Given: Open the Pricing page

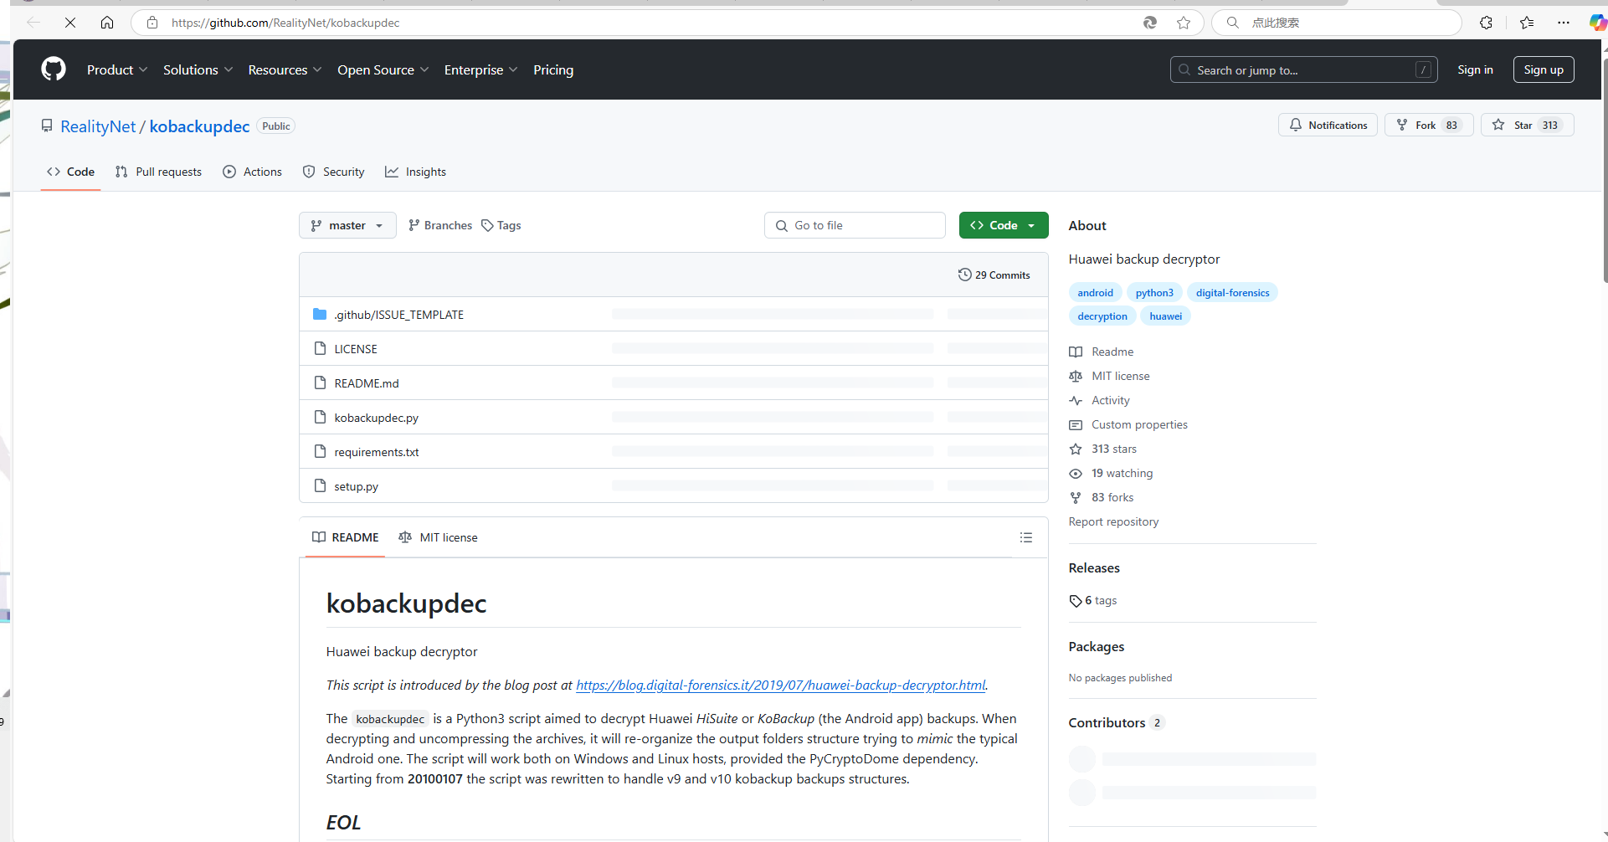Looking at the screenshot, I should (x=553, y=70).
